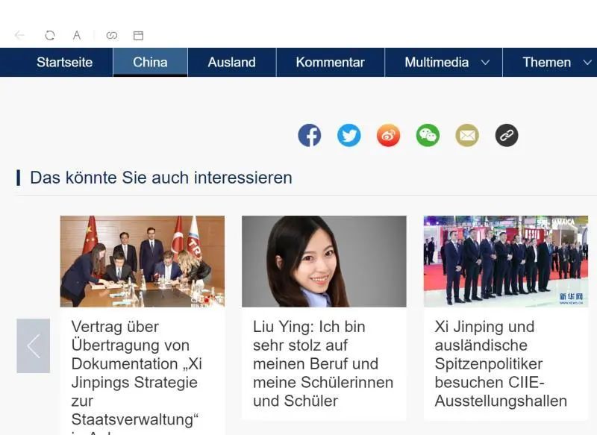Expand the Multimedia dropdown menu
Screen dimensions: 597x435
click(x=485, y=63)
